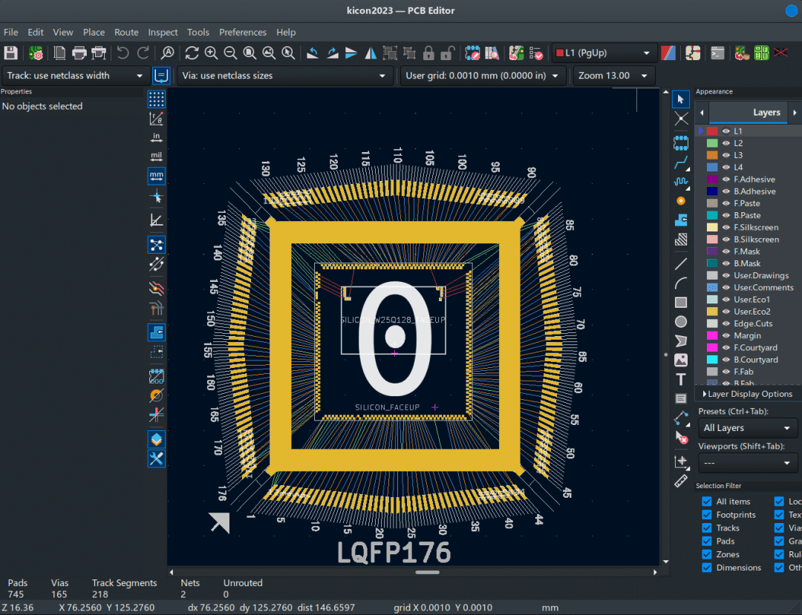The height and width of the screenshot is (615, 802).
Task: Click the Save icon in the toolbar
Action: pyautogui.click(x=11, y=53)
